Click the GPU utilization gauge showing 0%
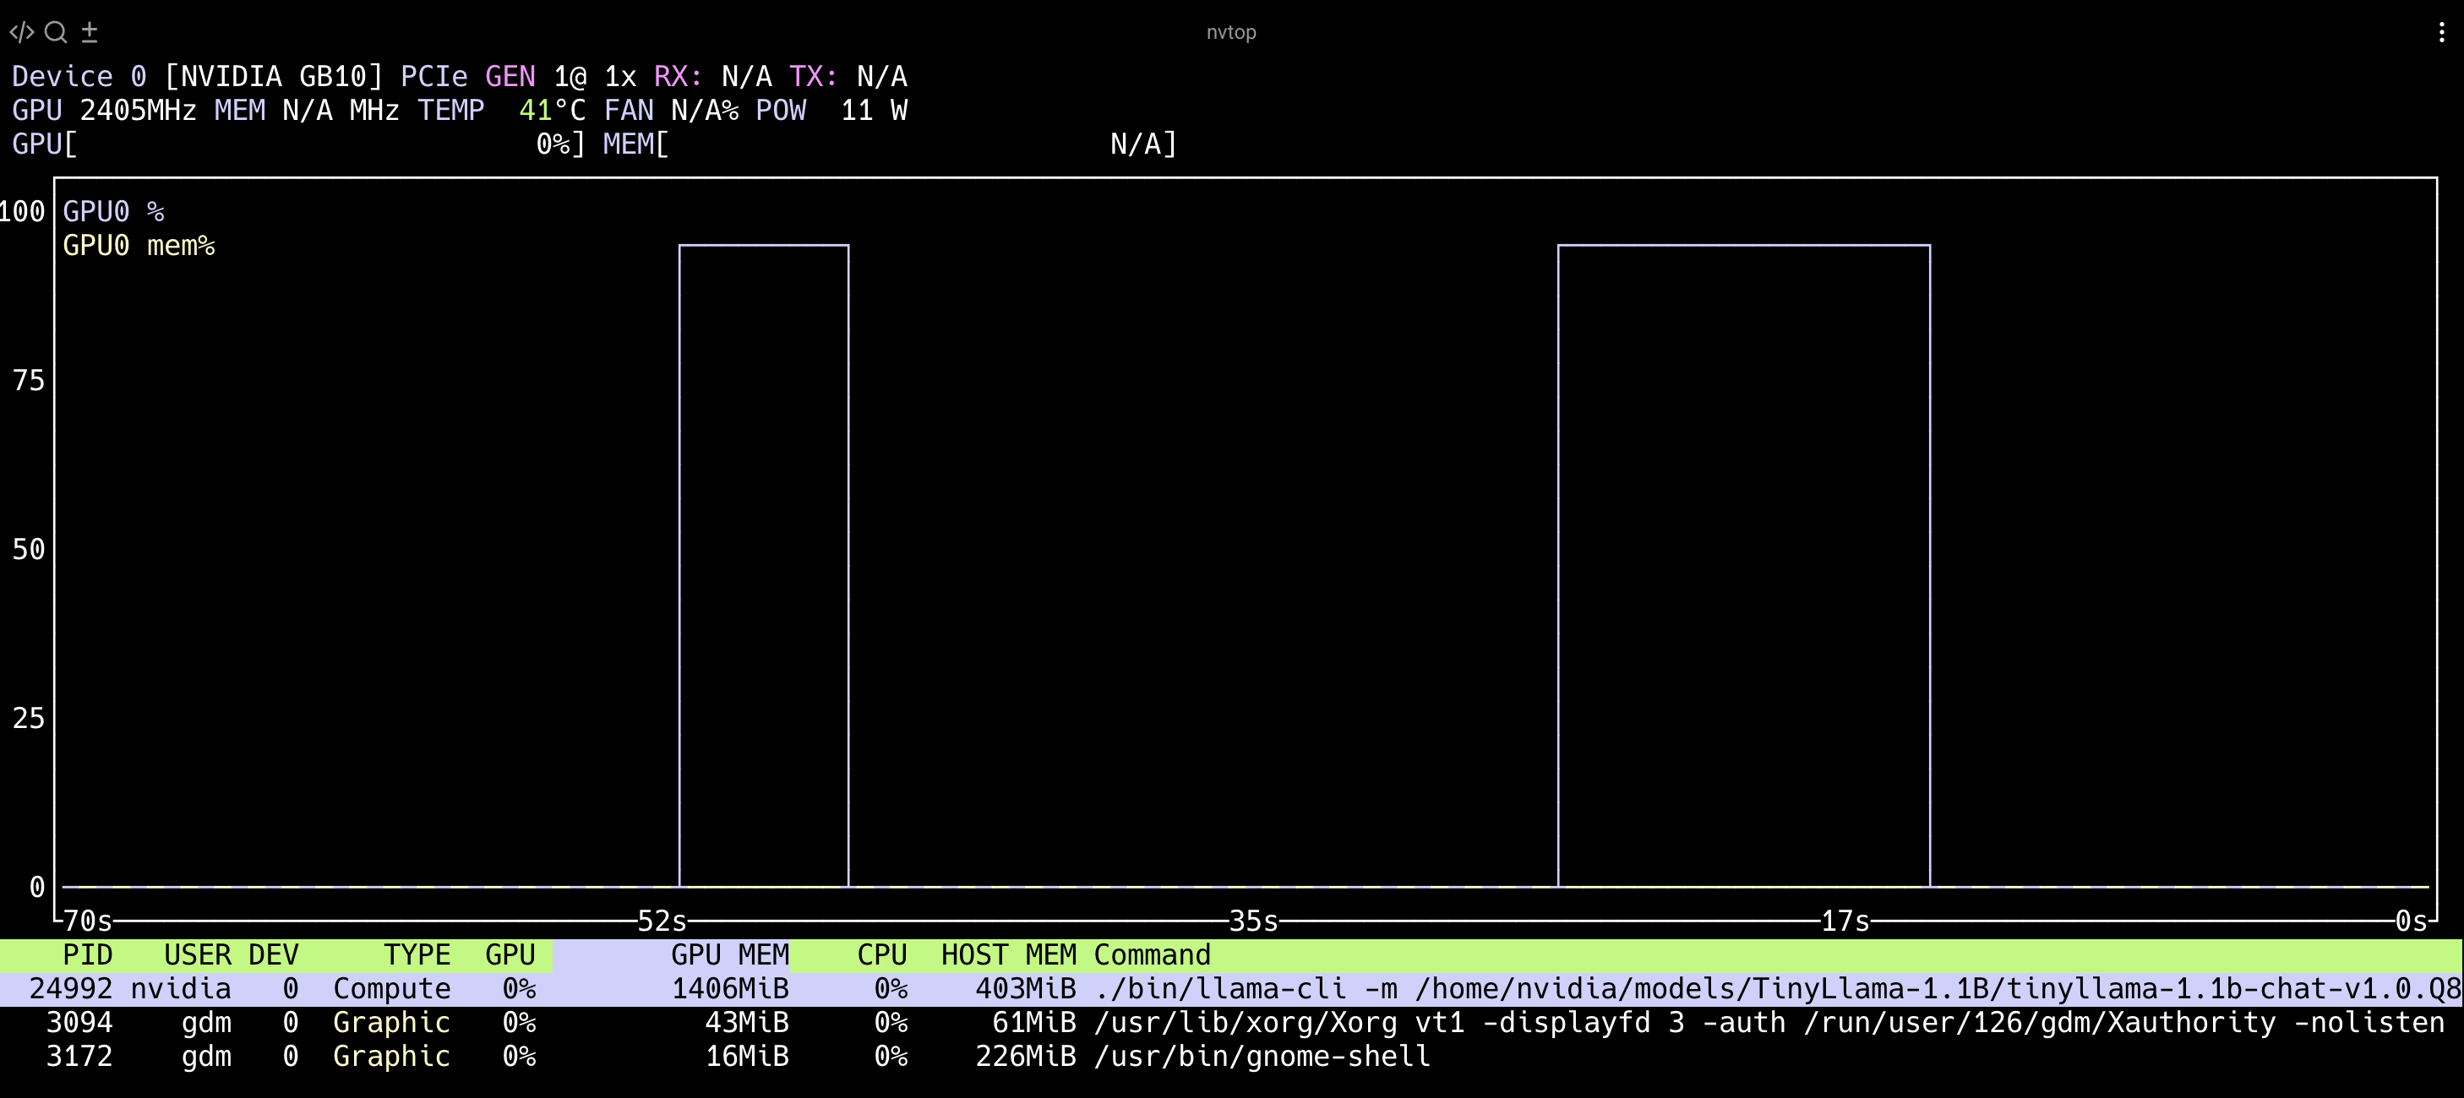The width and height of the screenshot is (2464, 1098). click(297, 144)
